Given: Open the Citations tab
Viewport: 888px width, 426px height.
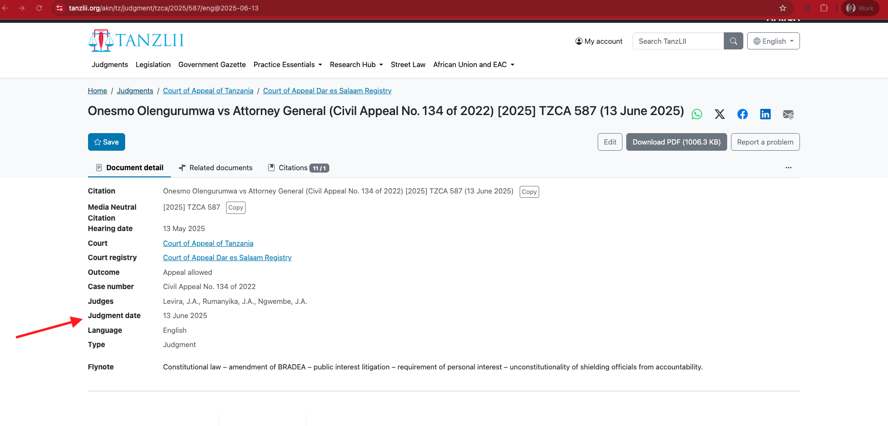Looking at the screenshot, I should point(298,168).
